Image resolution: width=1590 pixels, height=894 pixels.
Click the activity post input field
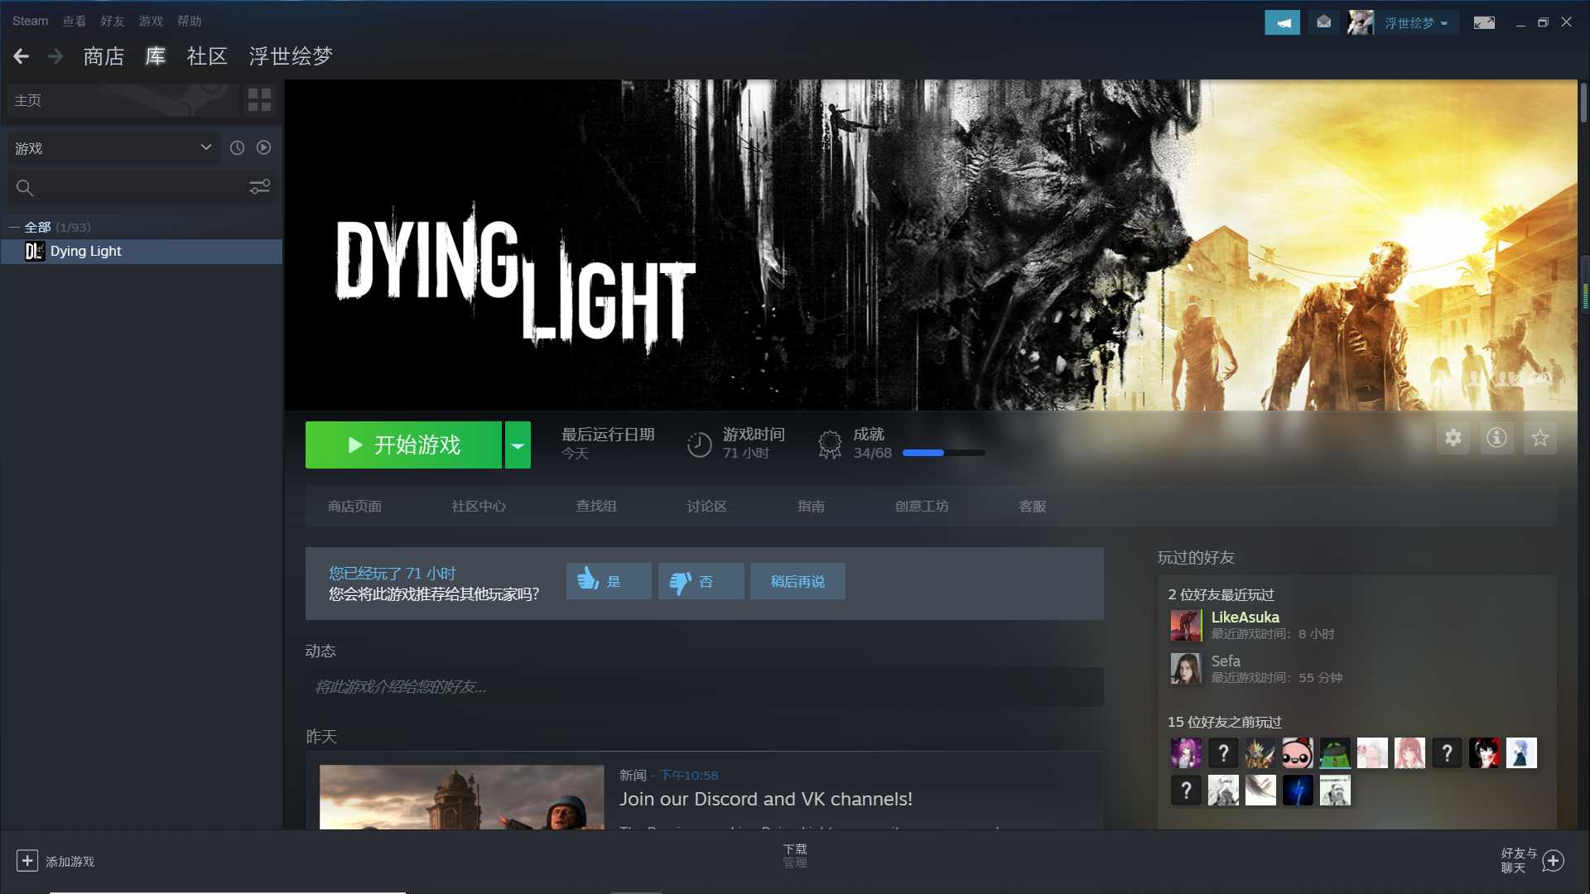coord(704,687)
